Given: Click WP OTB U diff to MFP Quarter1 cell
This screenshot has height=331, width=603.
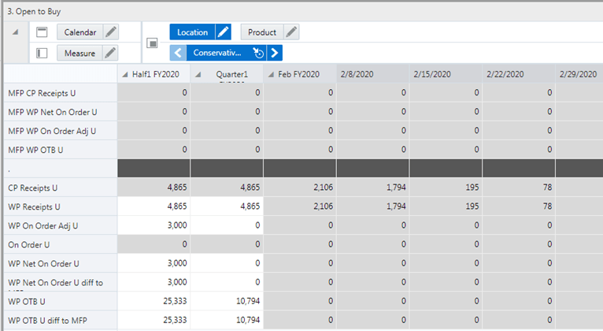Looking at the screenshot, I should (x=227, y=320).
